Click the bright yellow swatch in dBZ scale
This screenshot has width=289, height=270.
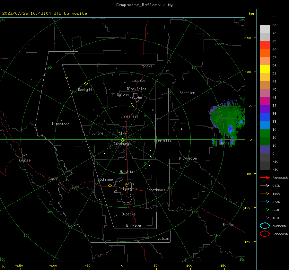click(x=265, y=69)
